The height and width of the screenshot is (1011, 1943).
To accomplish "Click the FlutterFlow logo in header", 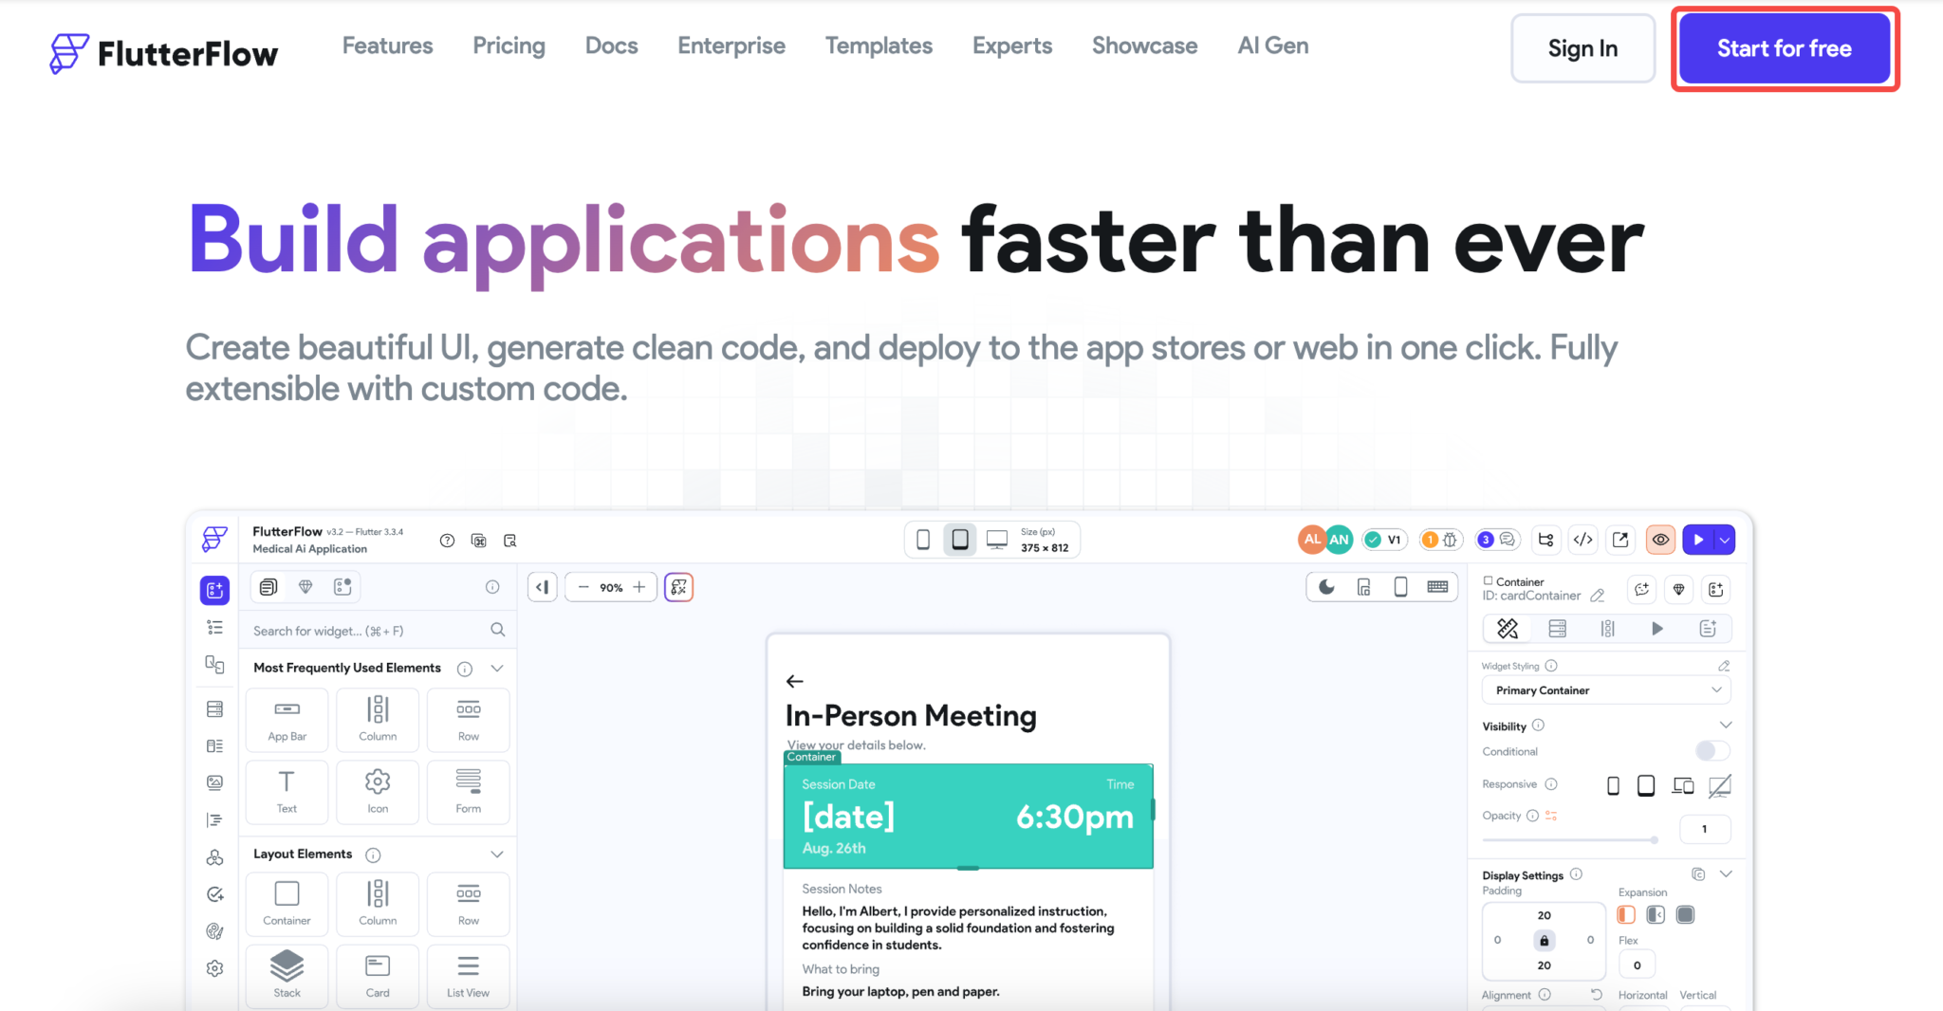I will click(x=163, y=53).
